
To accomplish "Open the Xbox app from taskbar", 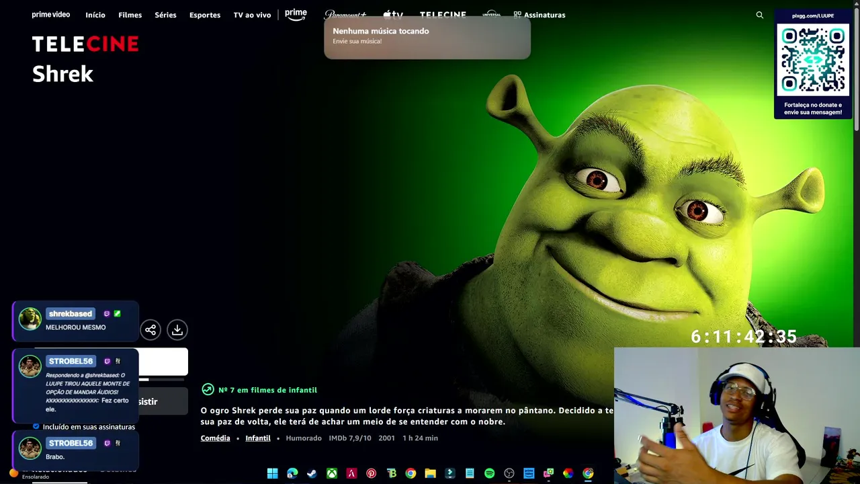I will (331, 473).
